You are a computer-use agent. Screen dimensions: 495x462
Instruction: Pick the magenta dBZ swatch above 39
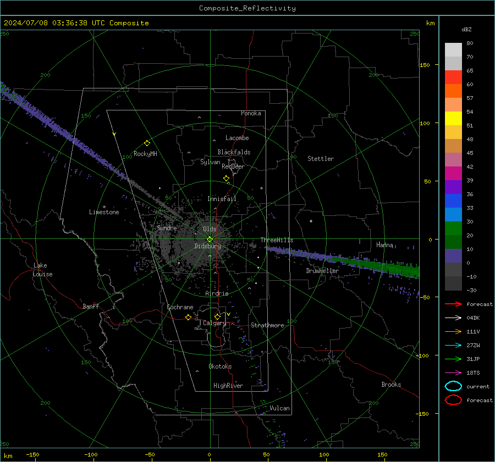[453, 174]
